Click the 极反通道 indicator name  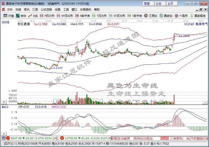(24, 24)
